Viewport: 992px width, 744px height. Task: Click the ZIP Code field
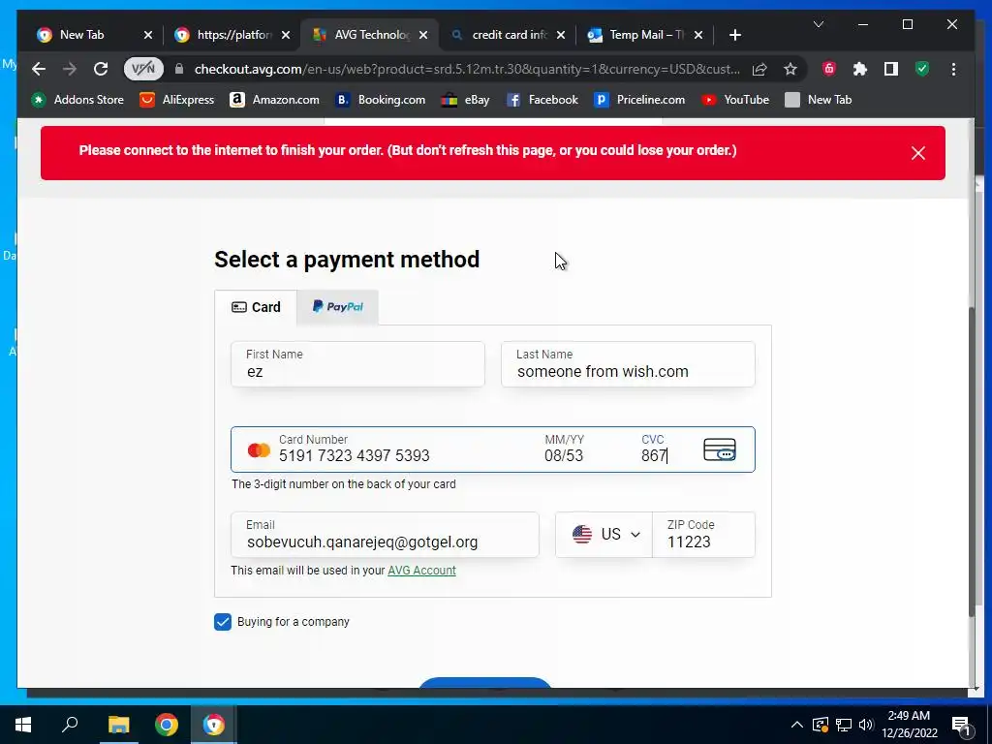point(703,535)
